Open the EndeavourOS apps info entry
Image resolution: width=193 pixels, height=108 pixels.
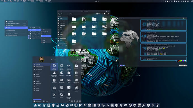(x=54, y=74)
